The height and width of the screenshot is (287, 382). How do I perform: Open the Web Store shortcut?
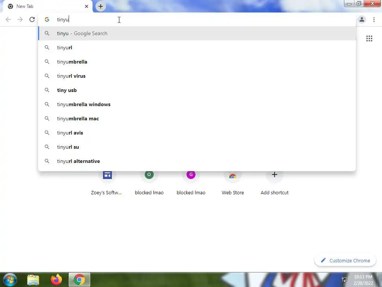coord(233,183)
